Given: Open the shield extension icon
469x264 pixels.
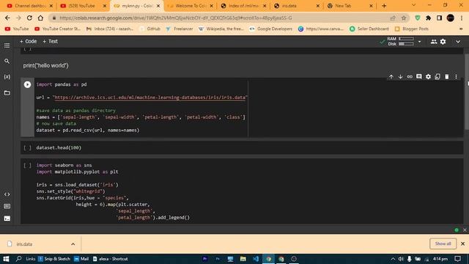Looking at the screenshot, I should [418, 18].
